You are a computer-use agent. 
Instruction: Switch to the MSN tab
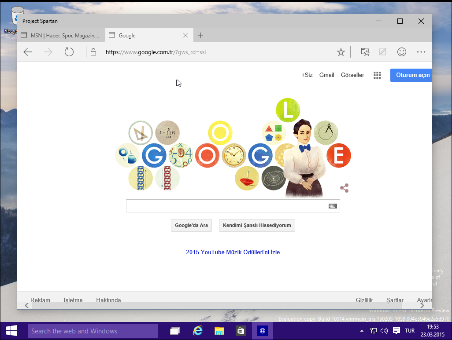(60, 36)
